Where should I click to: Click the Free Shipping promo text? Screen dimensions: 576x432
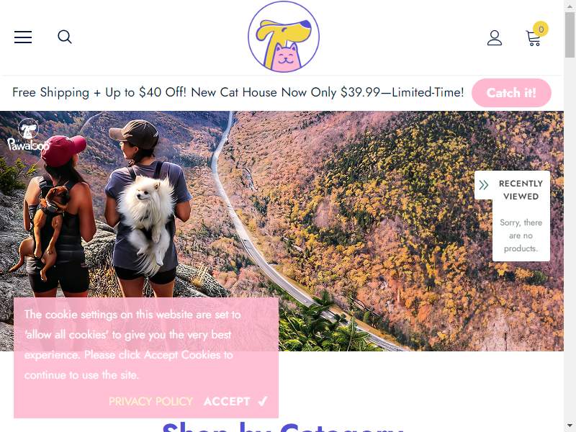point(238,92)
